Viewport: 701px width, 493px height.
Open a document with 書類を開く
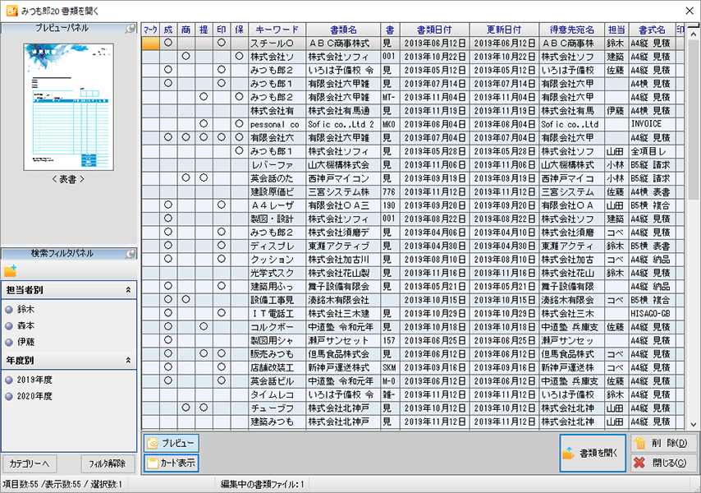(593, 453)
